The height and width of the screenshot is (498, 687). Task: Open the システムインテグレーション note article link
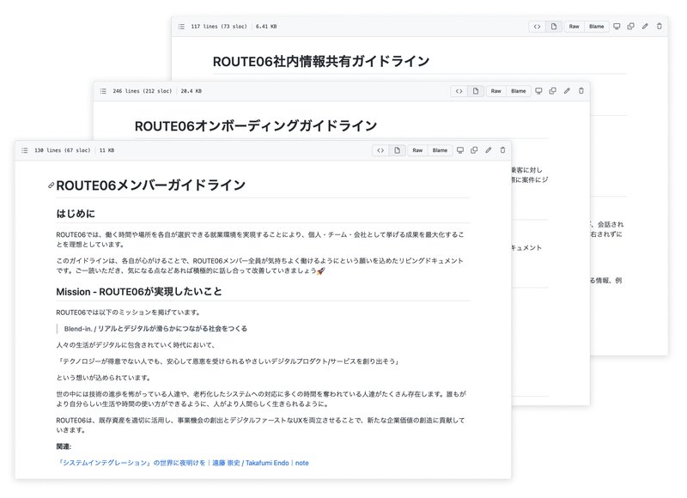tap(182, 463)
